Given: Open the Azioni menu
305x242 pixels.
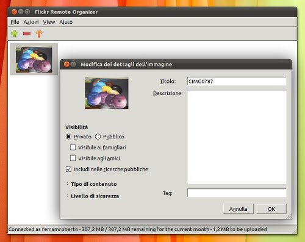Looking at the screenshot, I should (x=31, y=22).
